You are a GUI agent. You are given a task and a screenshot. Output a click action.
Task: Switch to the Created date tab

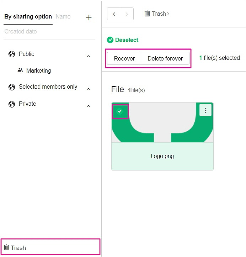pos(21,31)
